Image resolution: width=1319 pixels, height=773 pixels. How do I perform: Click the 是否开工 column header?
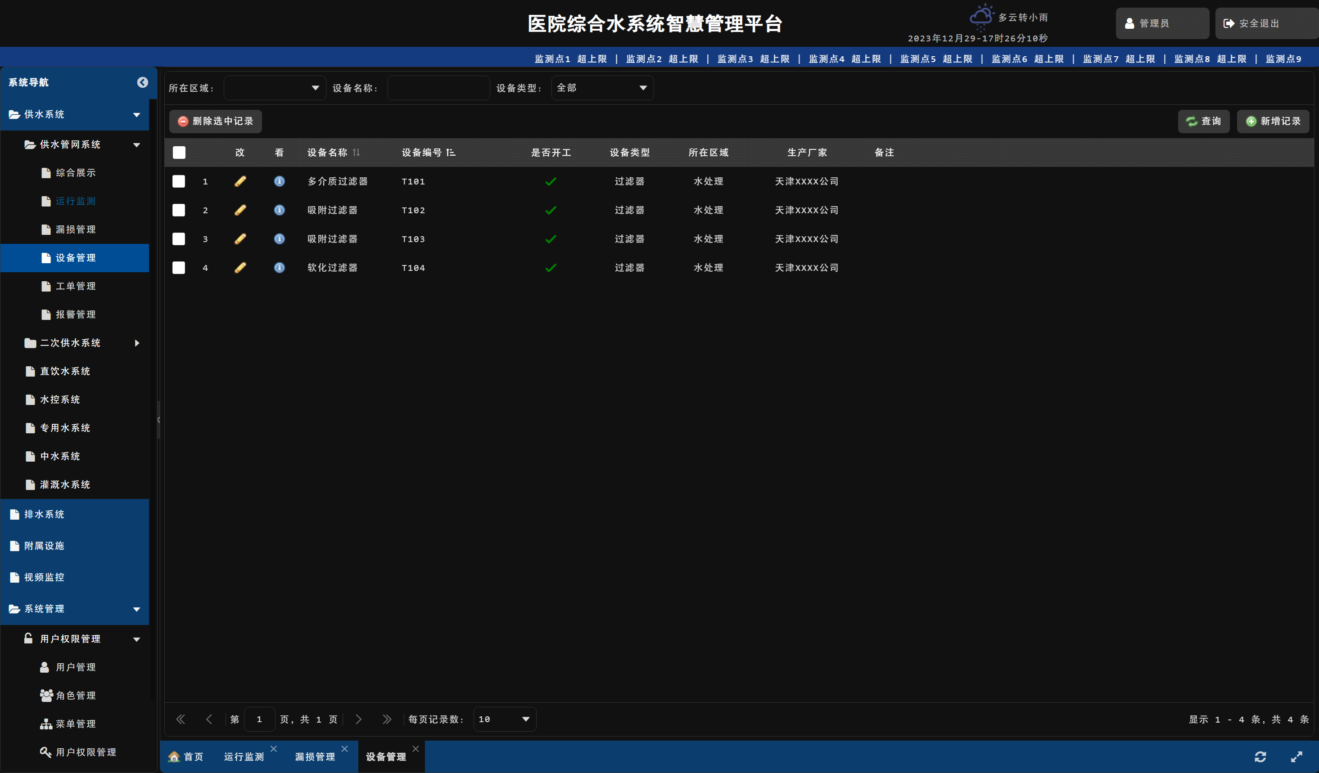[551, 153]
